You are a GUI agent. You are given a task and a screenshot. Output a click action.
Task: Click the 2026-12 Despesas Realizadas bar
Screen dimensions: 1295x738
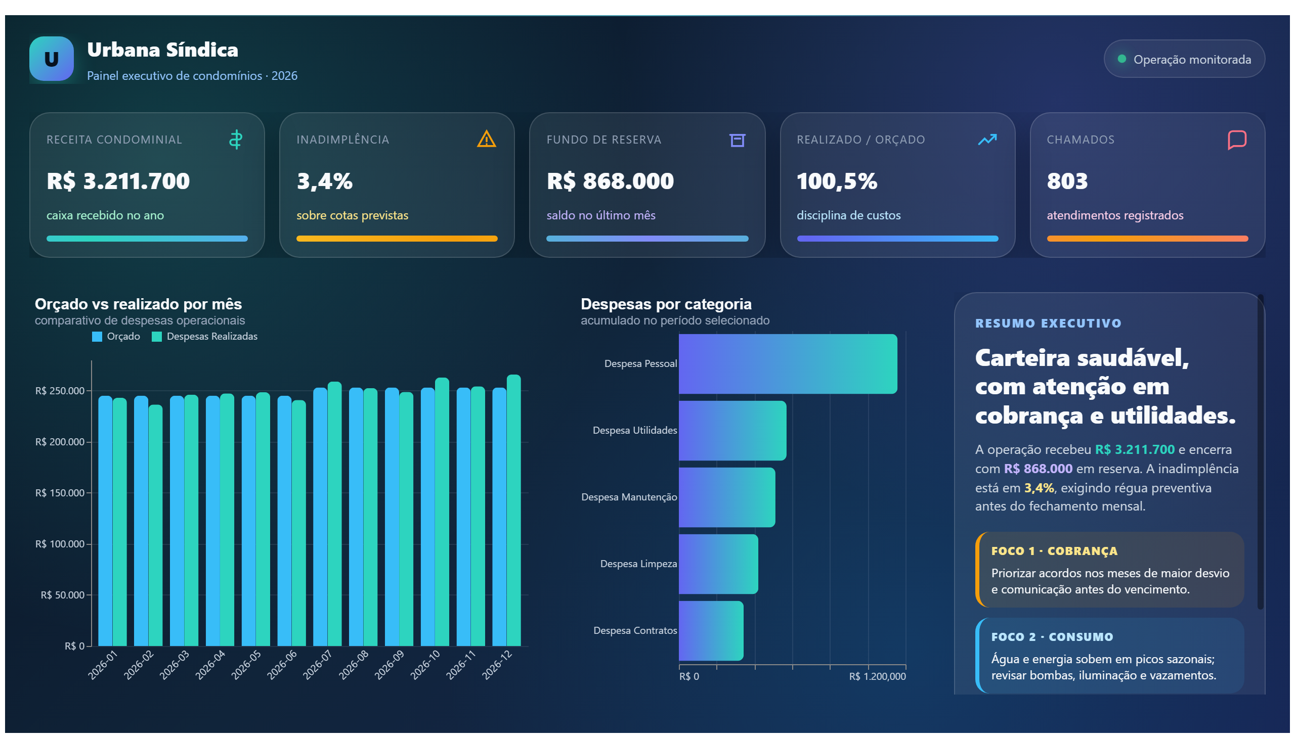[513, 510]
